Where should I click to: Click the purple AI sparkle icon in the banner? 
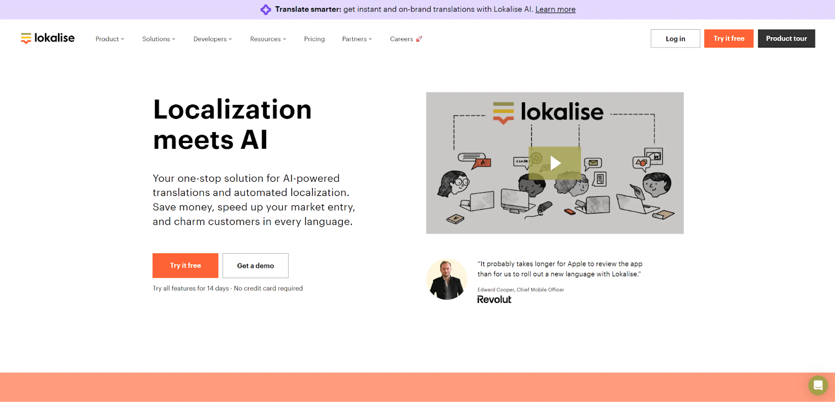tap(266, 9)
